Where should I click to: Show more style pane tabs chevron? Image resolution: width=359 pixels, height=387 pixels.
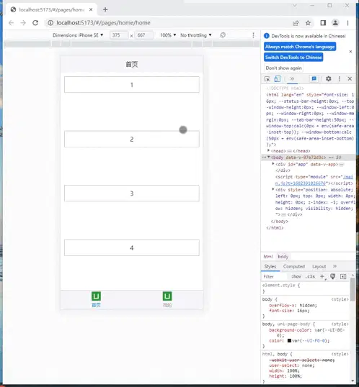(x=334, y=266)
